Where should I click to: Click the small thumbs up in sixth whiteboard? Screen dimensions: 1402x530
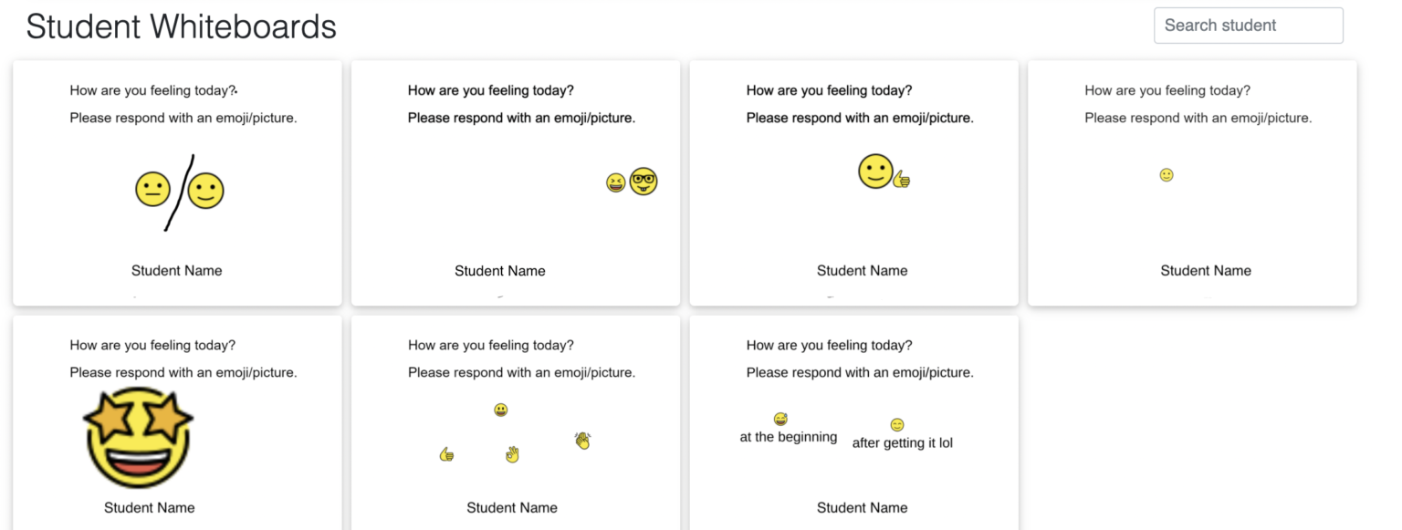pos(446,453)
